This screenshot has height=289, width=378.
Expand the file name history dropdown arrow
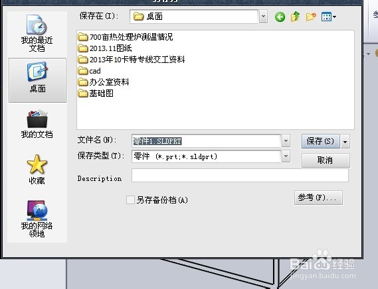(x=286, y=141)
